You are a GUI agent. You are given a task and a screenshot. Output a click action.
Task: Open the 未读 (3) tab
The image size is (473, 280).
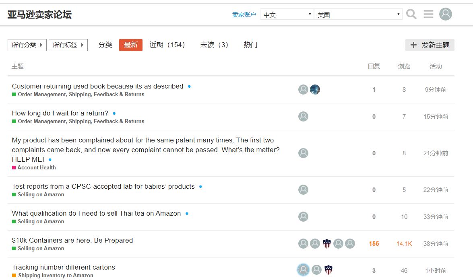(x=214, y=45)
